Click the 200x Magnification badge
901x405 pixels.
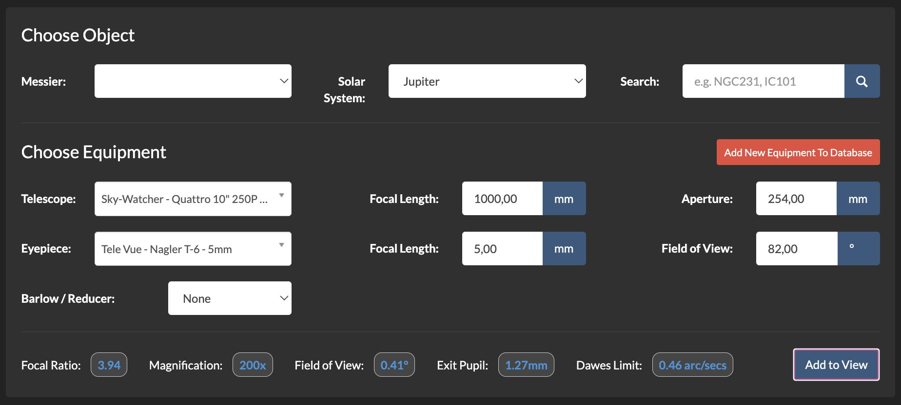point(253,365)
